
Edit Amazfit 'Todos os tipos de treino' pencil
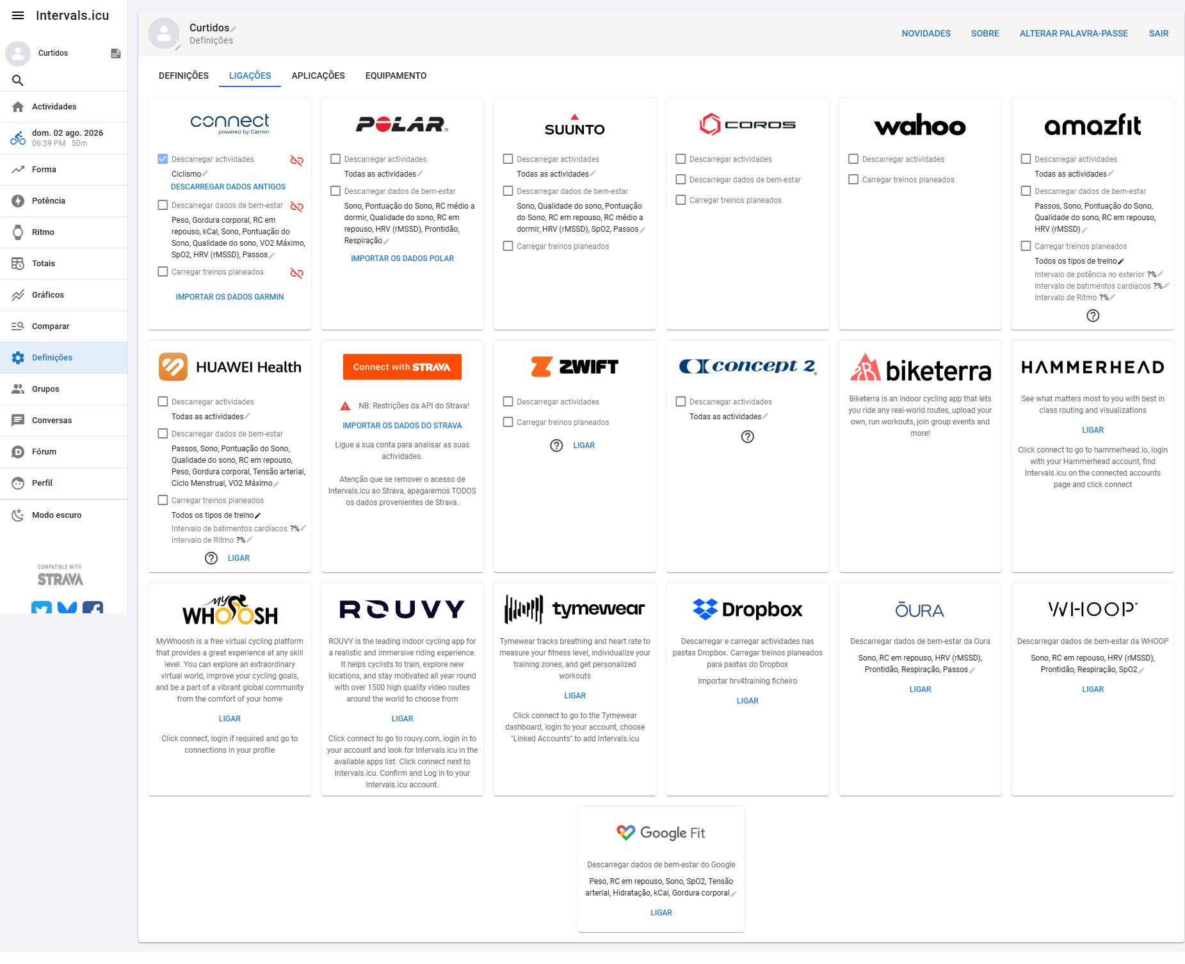[1121, 261]
